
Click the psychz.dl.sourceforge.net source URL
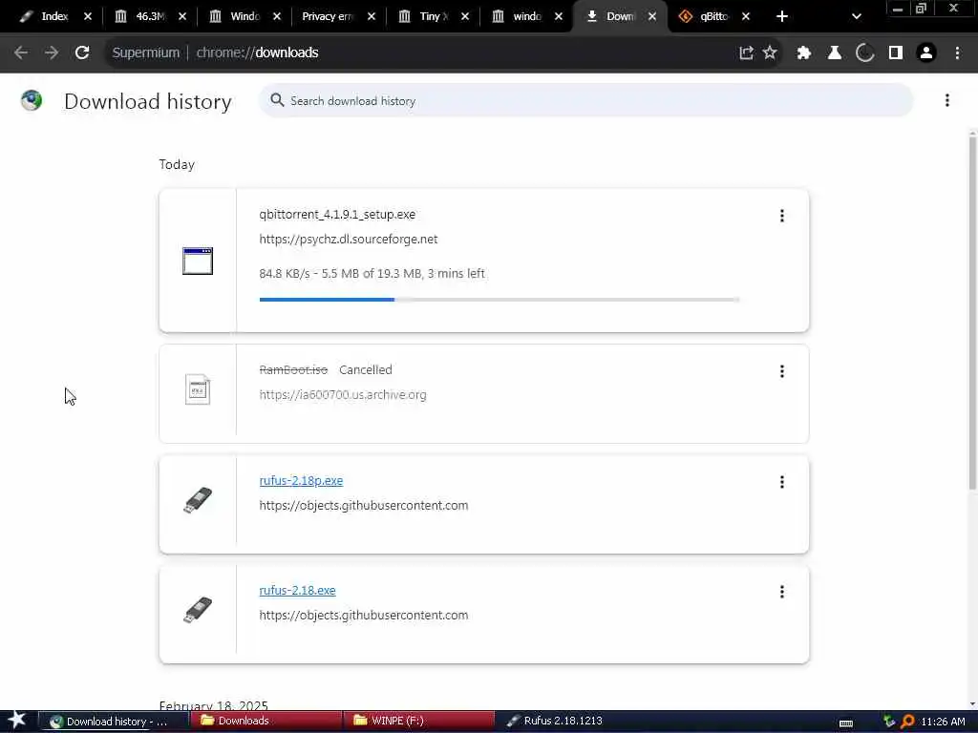(x=348, y=240)
